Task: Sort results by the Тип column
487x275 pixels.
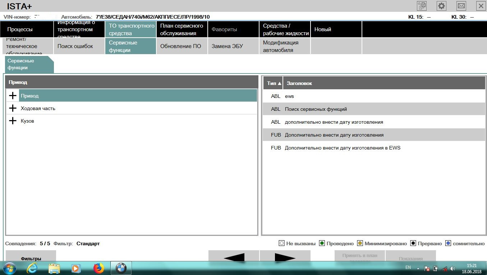Action: point(273,83)
